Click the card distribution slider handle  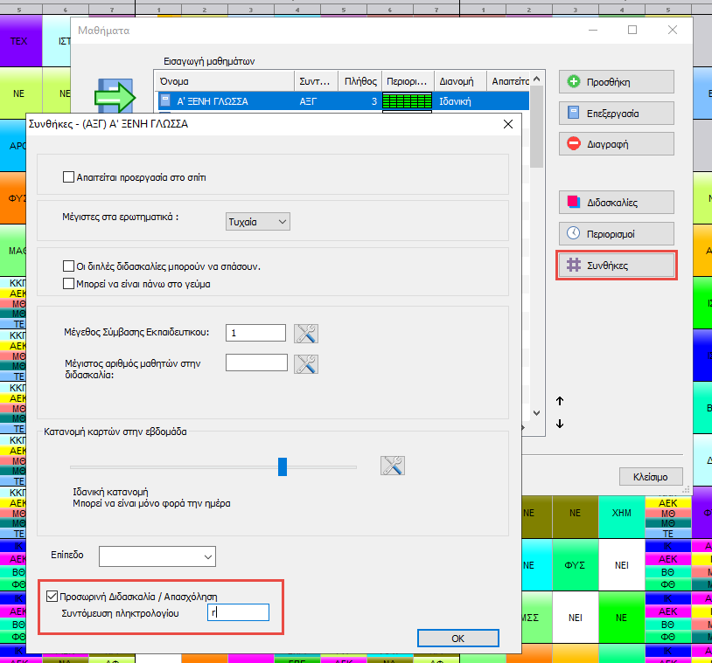pos(283,466)
